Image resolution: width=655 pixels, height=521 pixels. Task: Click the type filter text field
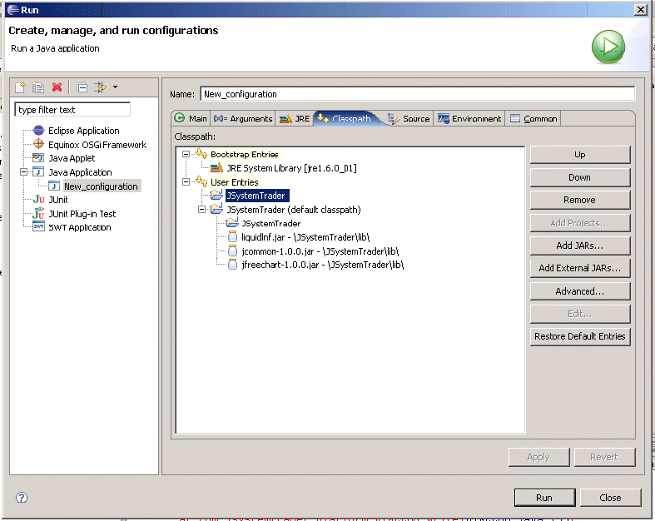point(72,110)
